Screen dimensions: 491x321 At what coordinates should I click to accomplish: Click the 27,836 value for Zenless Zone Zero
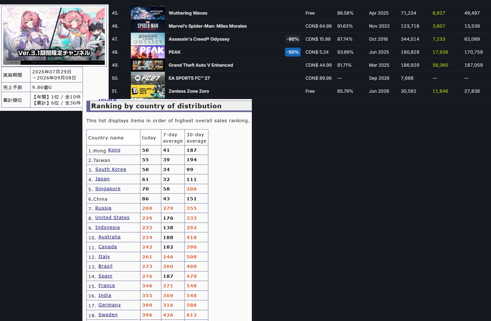tap(472, 91)
